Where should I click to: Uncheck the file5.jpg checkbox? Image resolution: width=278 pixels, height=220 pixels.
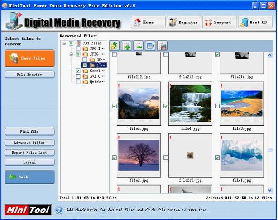(x=115, y=106)
